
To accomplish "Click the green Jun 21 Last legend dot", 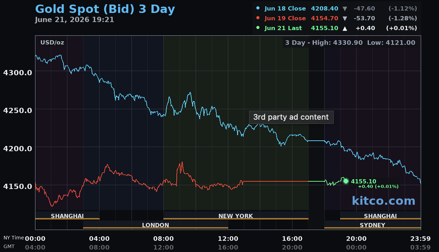I will (258, 28).
